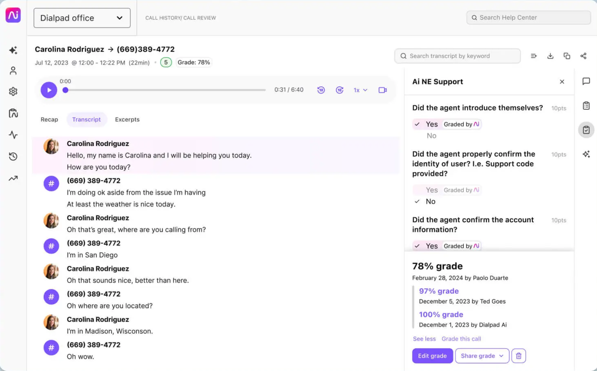Screen dimensions: 597x371
Task: Open the comments chat bubble panel
Action: tap(586, 81)
